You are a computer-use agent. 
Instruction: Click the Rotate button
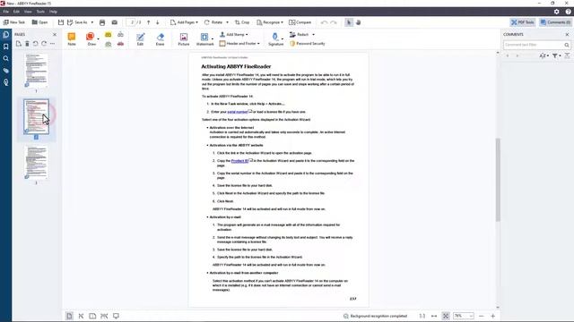pyautogui.click(x=213, y=22)
